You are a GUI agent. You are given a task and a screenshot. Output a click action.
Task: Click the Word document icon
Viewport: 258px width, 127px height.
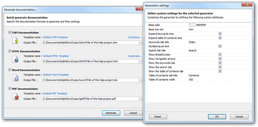[15, 78]
